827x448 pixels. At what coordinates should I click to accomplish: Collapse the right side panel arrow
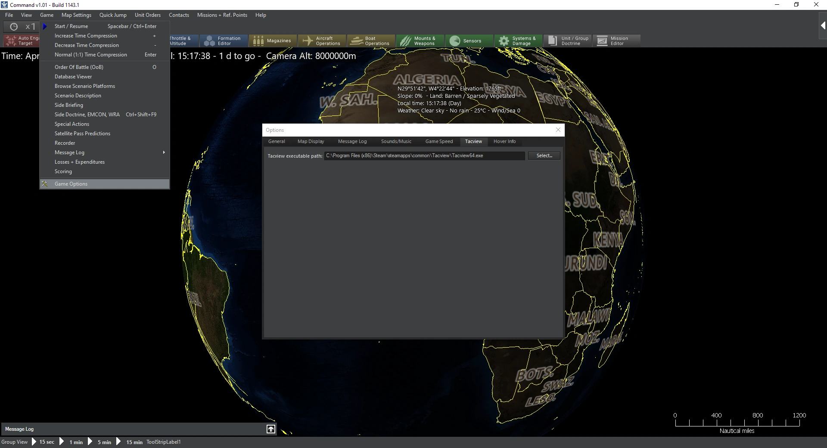tap(822, 26)
